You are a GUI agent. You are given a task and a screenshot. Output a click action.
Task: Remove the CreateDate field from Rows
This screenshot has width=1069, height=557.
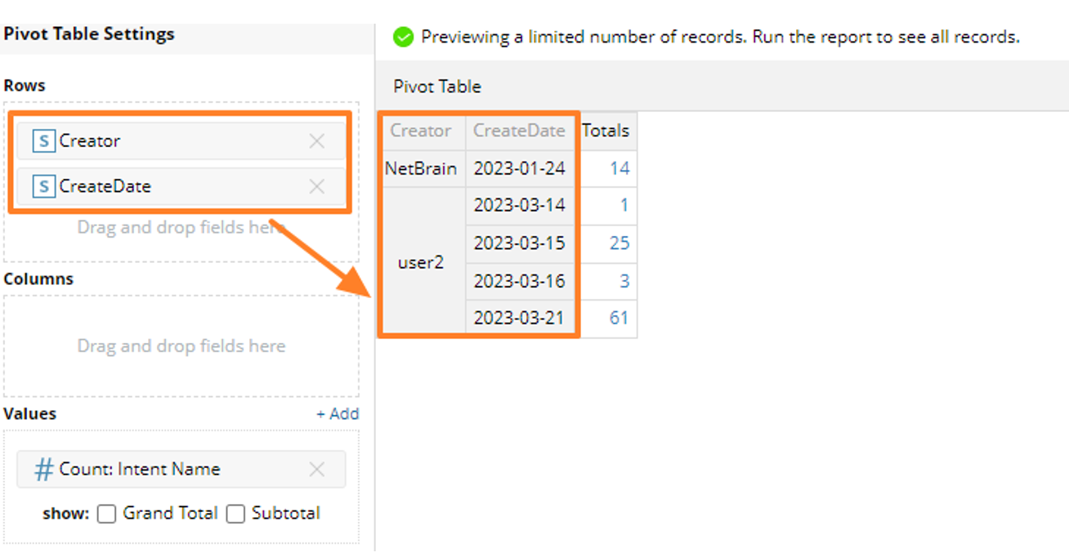point(317,186)
